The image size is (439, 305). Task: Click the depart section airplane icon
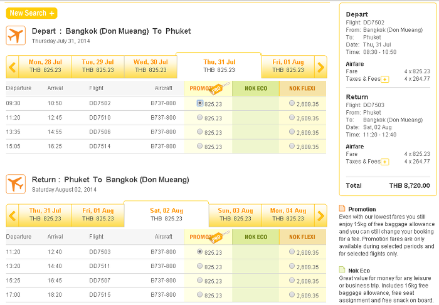[x=16, y=36]
